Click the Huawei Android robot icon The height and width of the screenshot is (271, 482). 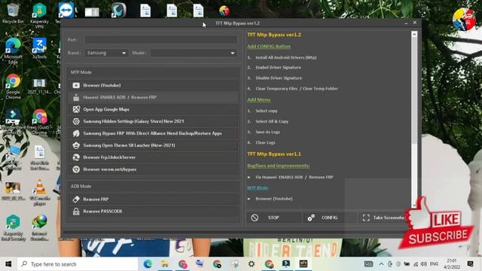point(76,97)
